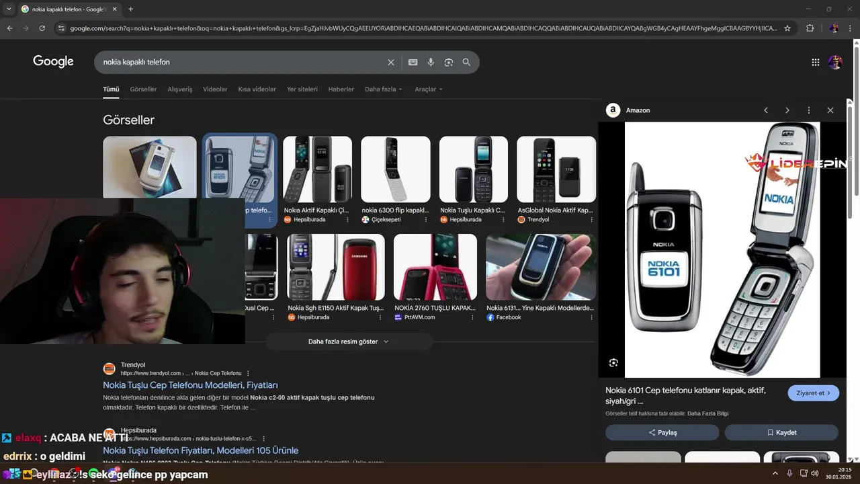Open the on-screen keyboard input tool
Screen dimensions: 860x484
pyautogui.click(x=413, y=62)
